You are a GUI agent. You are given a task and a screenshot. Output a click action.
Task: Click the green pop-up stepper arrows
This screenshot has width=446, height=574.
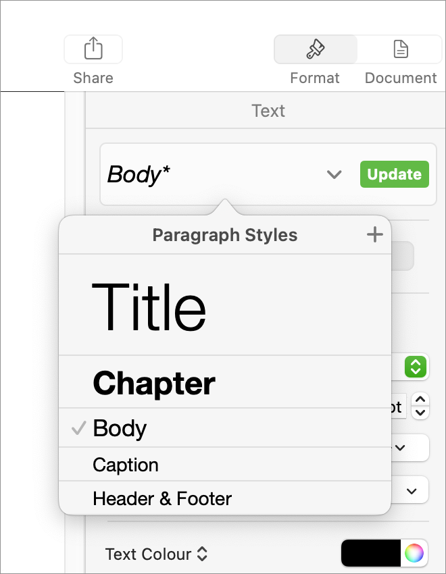[x=416, y=367]
